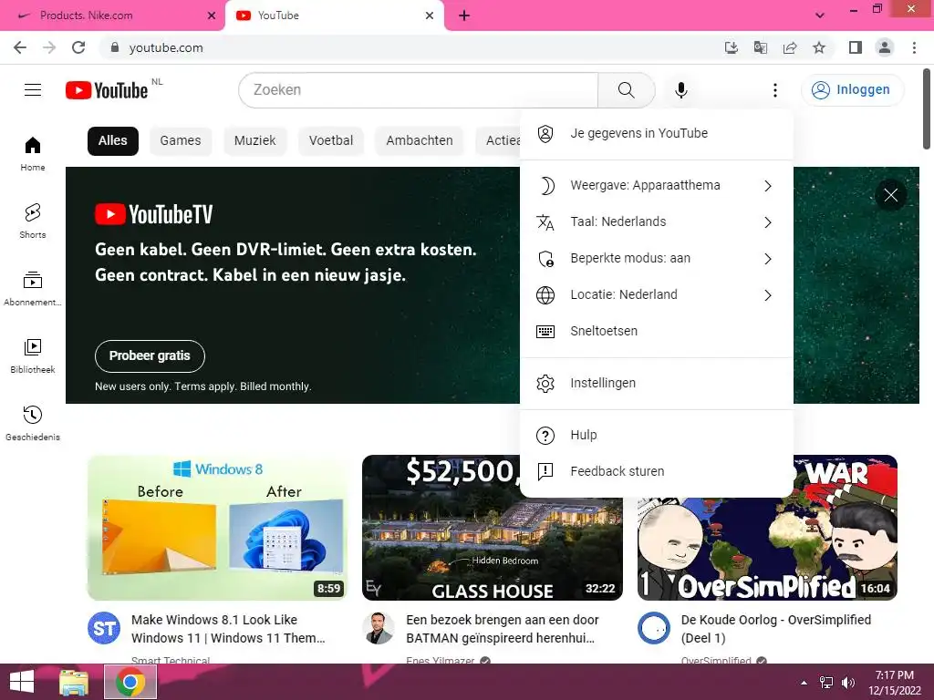Click the YouTube logo
This screenshot has height=700, width=934.
[x=107, y=90]
